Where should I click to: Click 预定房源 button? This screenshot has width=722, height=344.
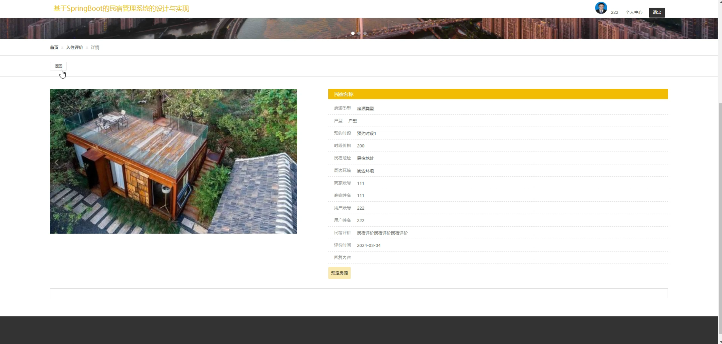(339, 273)
